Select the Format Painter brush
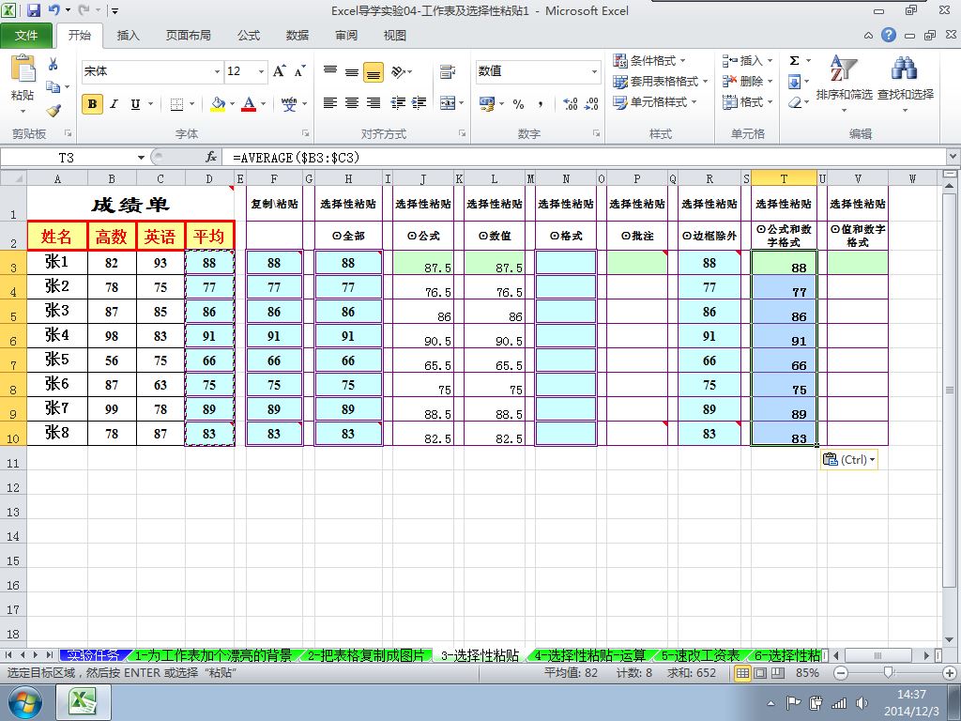 point(53,111)
